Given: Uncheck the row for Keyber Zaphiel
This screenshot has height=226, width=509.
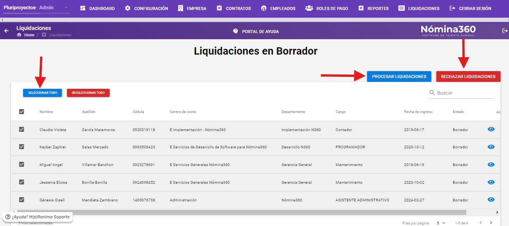Looking at the screenshot, I should (x=22, y=147).
